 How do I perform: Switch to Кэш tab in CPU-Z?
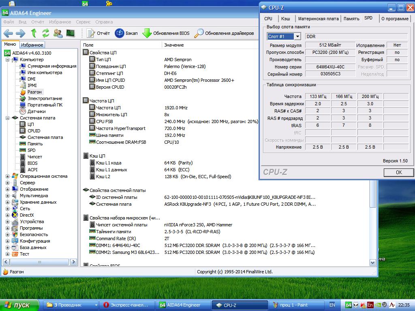point(286,19)
